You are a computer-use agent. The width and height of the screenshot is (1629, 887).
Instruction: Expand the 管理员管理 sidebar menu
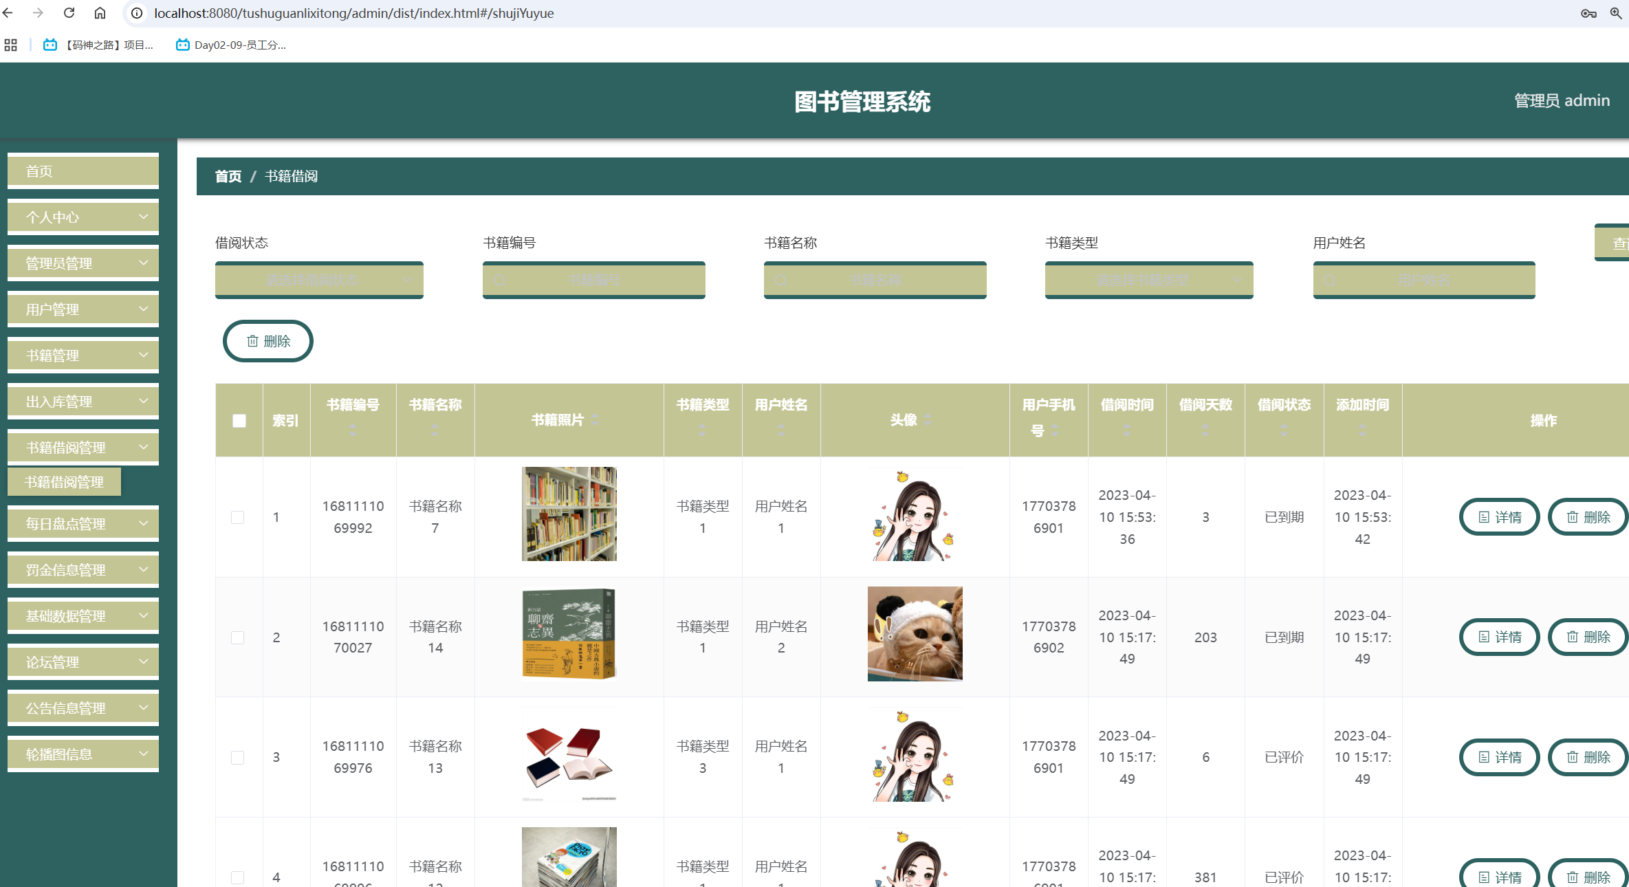coord(83,263)
